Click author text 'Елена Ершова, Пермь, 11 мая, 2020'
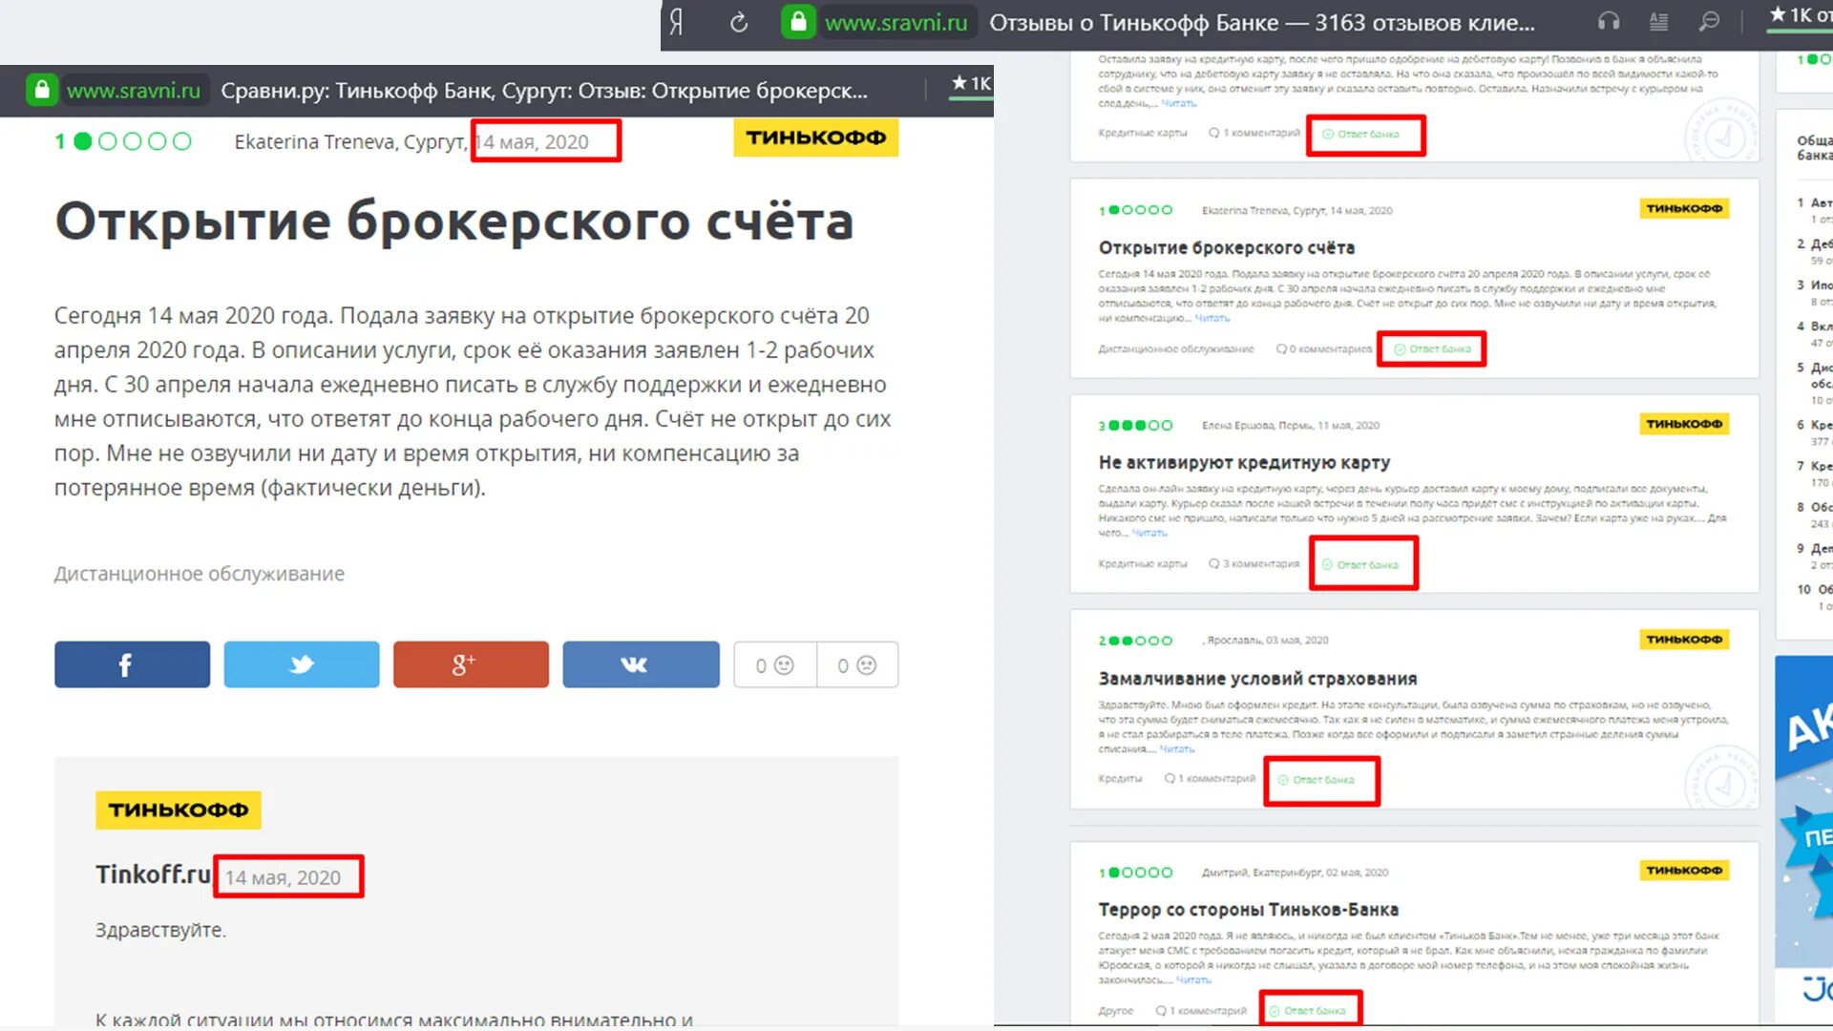1833x1031 pixels. pyautogui.click(x=1291, y=425)
